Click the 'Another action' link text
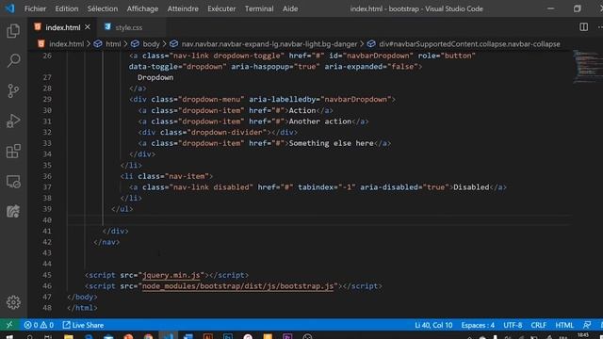 tap(320, 121)
